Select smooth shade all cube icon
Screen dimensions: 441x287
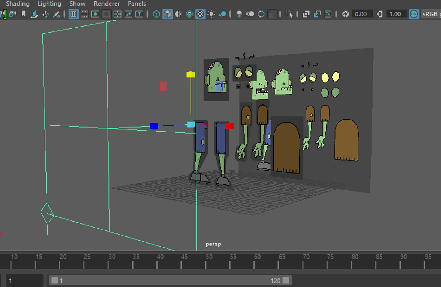167,14
